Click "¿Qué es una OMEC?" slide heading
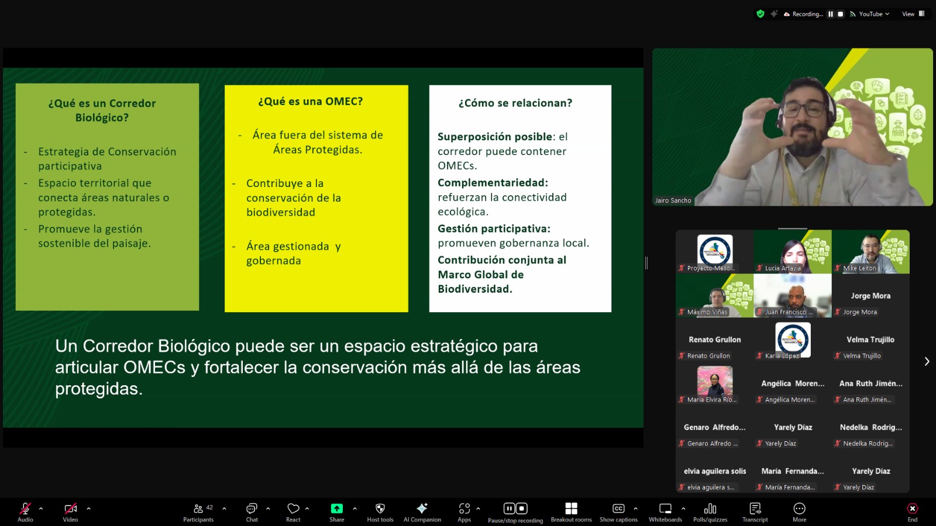The height and width of the screenshot is (526, 936). coord(311,101)
